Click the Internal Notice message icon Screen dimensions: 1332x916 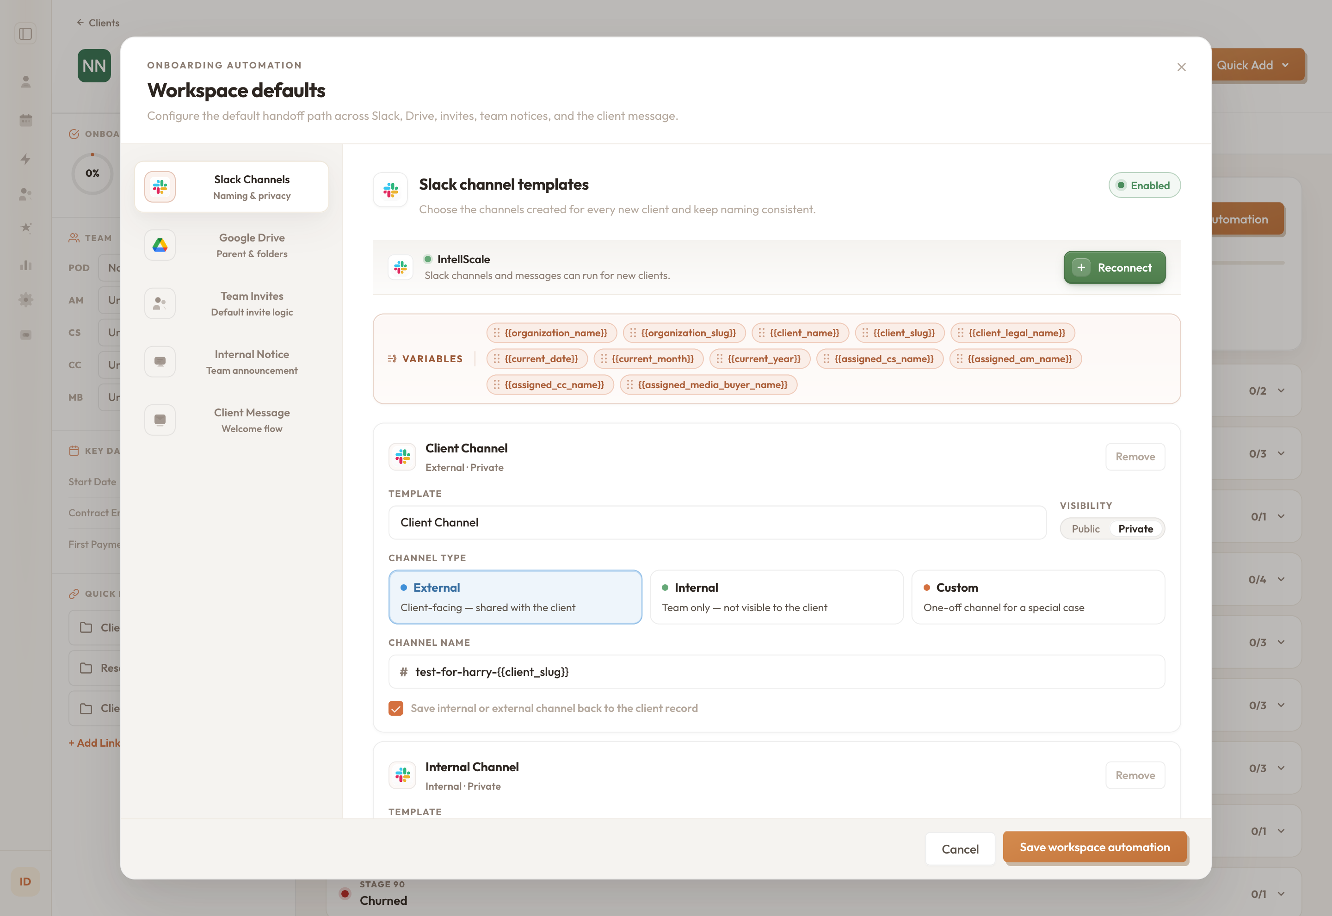click(160, 362)
